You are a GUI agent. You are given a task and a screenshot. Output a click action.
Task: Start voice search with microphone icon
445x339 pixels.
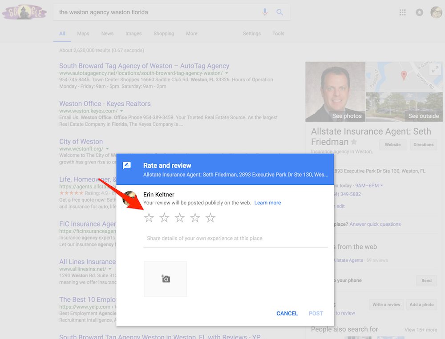point(265,12)
